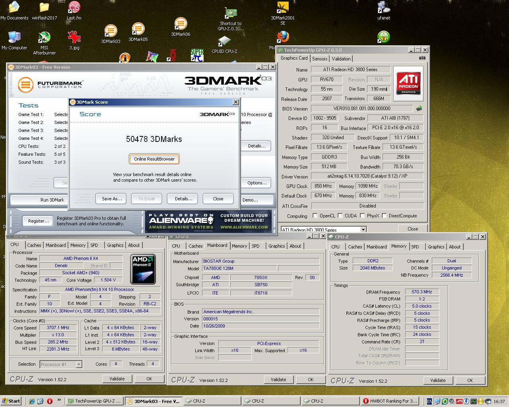The width and height of the screenshot is (509, 407).
Task: Enable the CUDA checkbox in GPU-Z
Action: pos(340,216)
